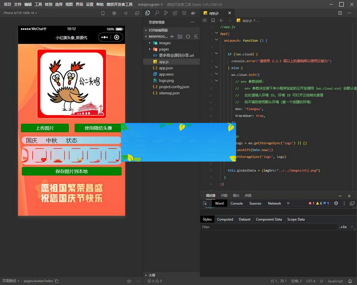357x285 pixels.
Task: Switch to the Console tab
Action: tap(237, 204)
